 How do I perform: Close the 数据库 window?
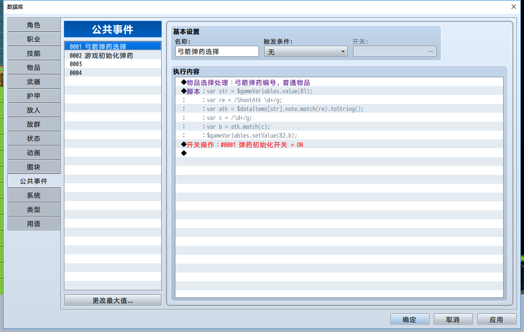point(514,7)
